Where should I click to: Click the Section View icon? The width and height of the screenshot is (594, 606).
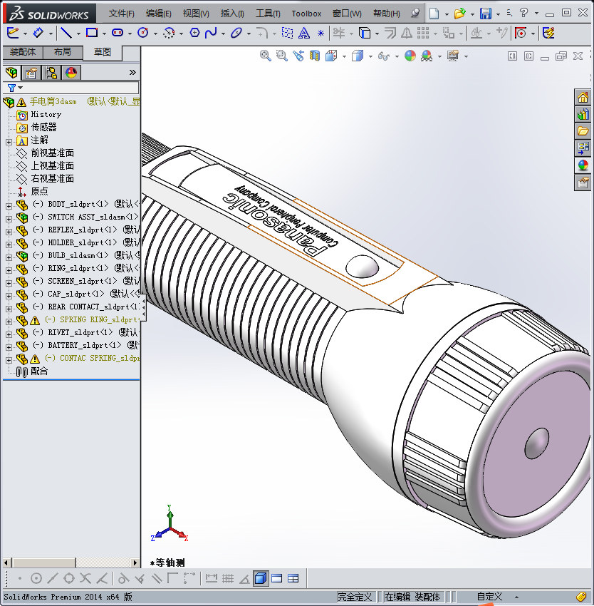315,56
